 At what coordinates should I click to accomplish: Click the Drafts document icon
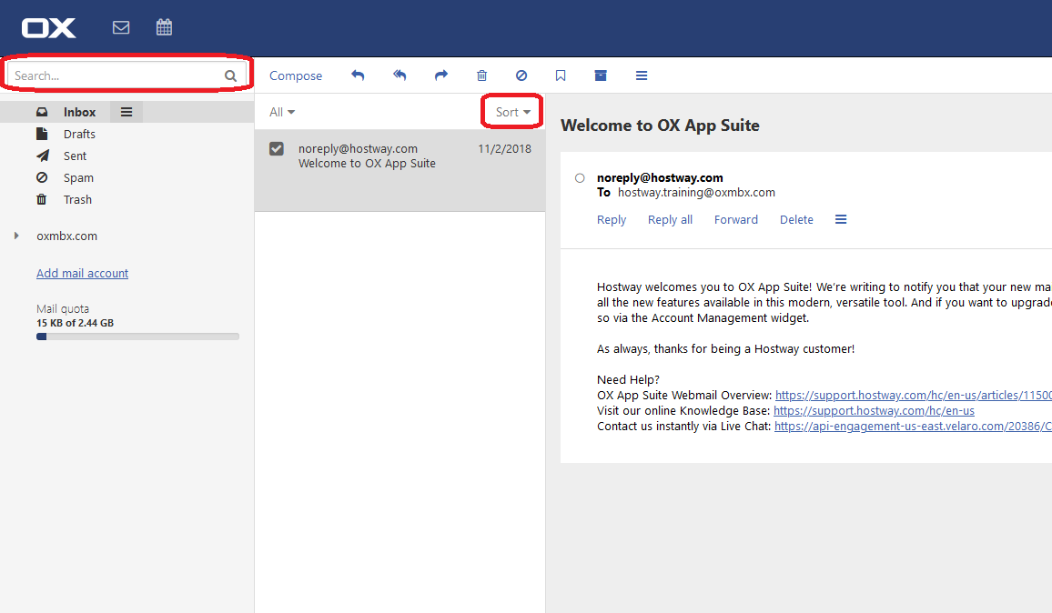point(42,134)
